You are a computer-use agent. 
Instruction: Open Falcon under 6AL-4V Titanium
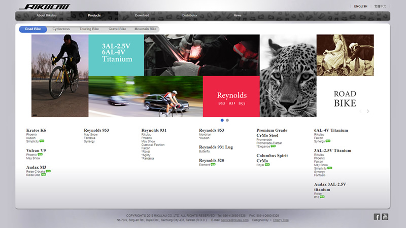pyautogui.click(x=319, y=138)
